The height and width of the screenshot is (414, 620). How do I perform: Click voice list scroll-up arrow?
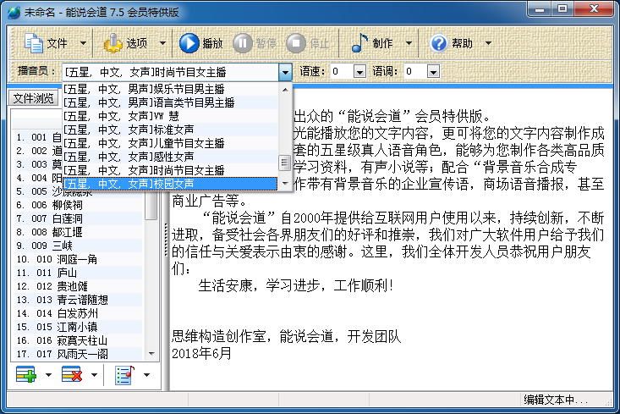(285, 90)
